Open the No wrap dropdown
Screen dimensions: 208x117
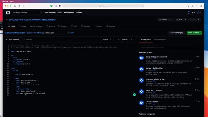[127, 40]
